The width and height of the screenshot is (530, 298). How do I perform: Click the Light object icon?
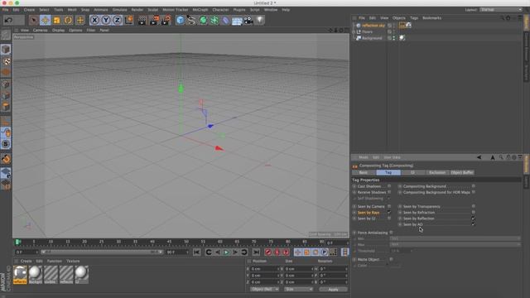point(260,20)
